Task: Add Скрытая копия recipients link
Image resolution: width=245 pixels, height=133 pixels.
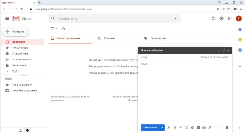Action: [219, 57]
